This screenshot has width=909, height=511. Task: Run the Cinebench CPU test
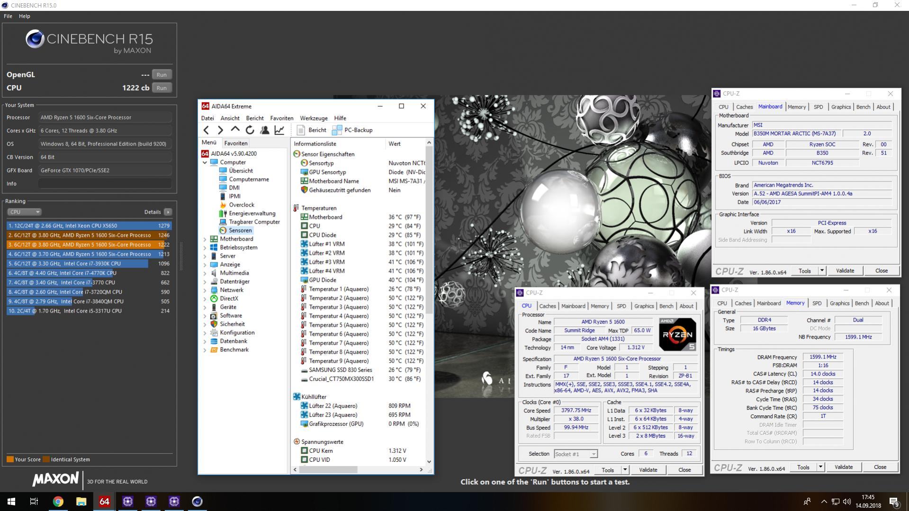coord(162,88)
